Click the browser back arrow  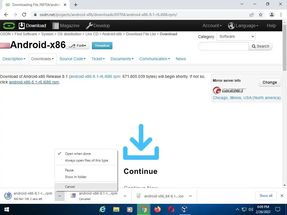click(6, 15)
